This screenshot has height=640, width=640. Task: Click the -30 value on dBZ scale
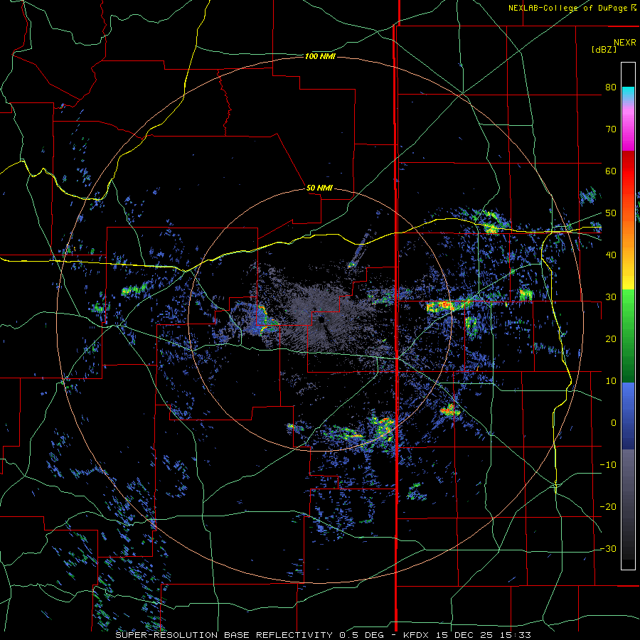[608, 549]
